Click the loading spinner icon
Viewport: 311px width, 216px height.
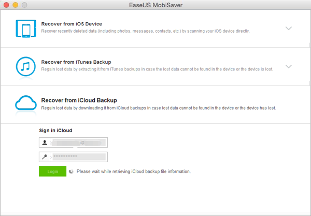coord(72,171)
